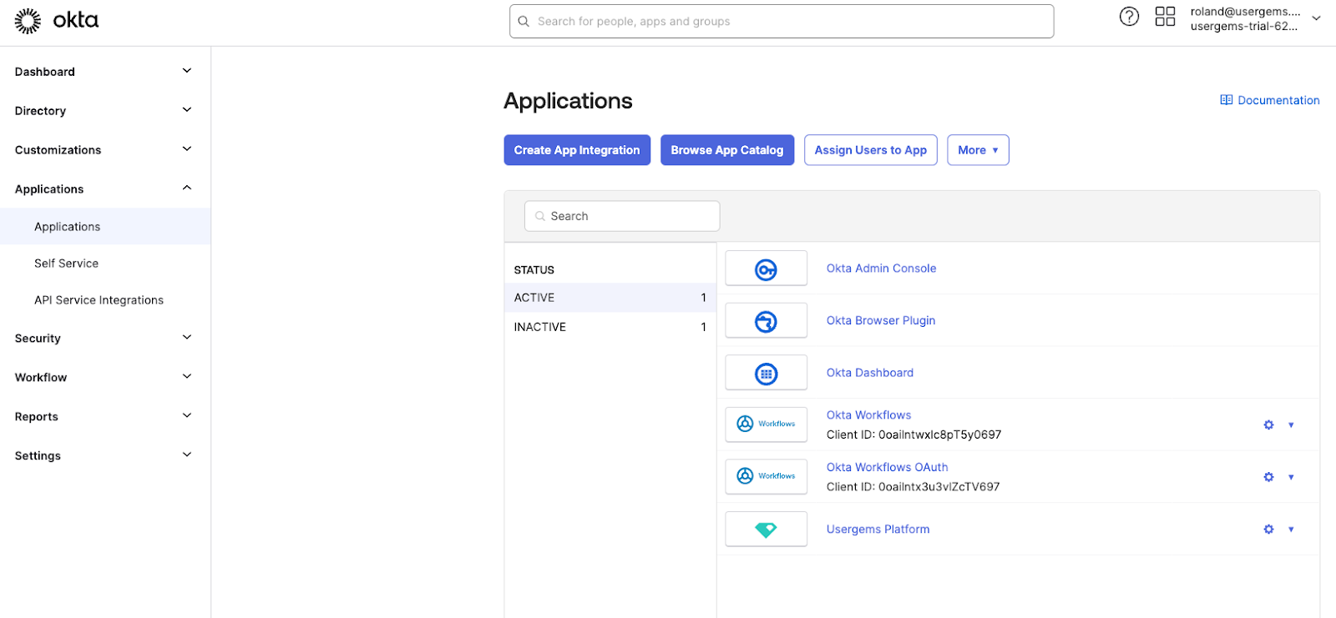Filter by INACTIVE status
1336x618 pixels.
[610, 327]
